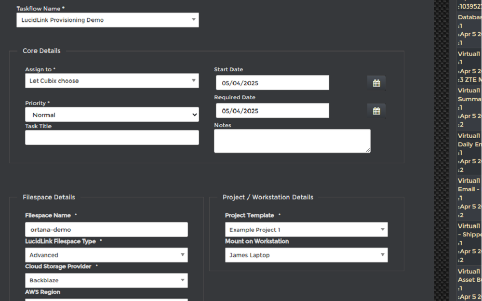Open the Mount on Workstation dropdown
Screen dimensions: 482x301
(x=306, y=255)
